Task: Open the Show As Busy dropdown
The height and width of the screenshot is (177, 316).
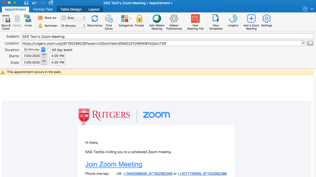Action: tap(73, 18)
